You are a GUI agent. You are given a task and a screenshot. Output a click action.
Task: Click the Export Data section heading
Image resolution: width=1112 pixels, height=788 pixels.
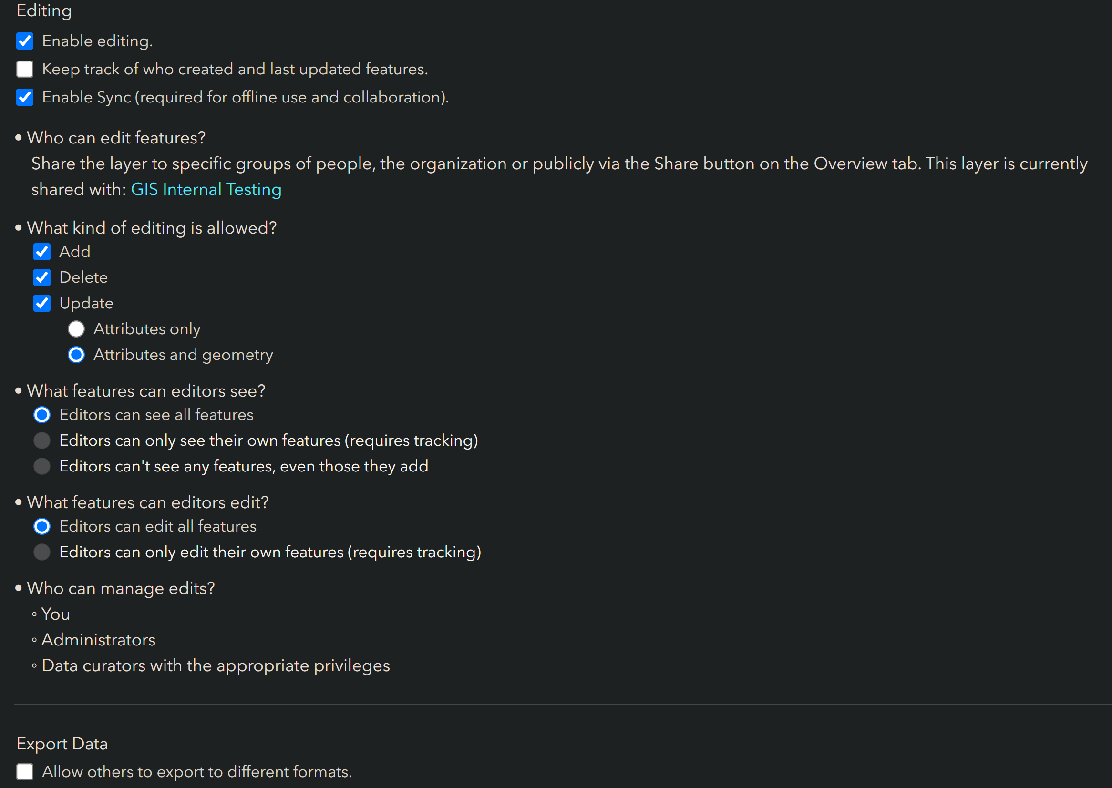[62, 744]
